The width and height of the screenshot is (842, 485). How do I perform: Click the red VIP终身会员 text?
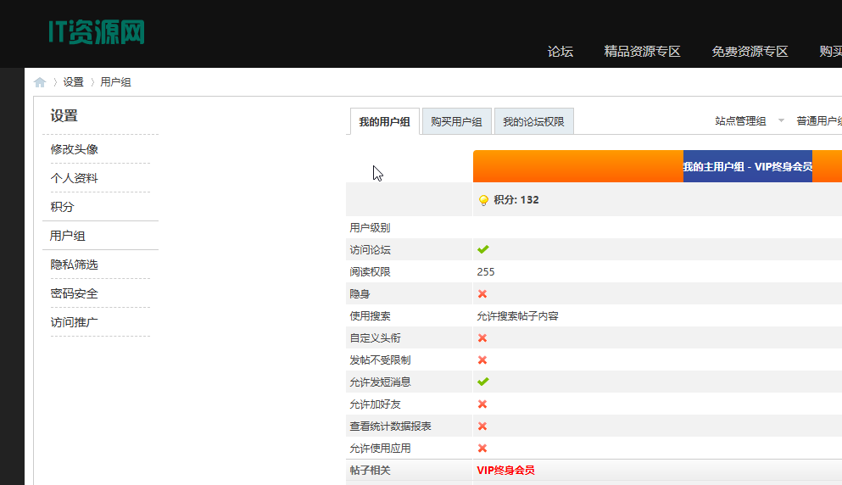coord(506,471)
